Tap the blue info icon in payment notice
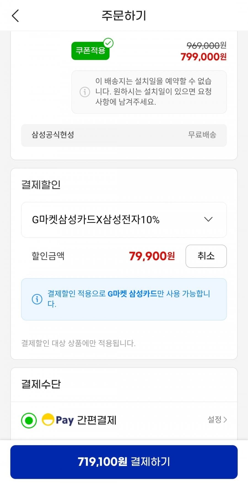 (x=37, y=299)
